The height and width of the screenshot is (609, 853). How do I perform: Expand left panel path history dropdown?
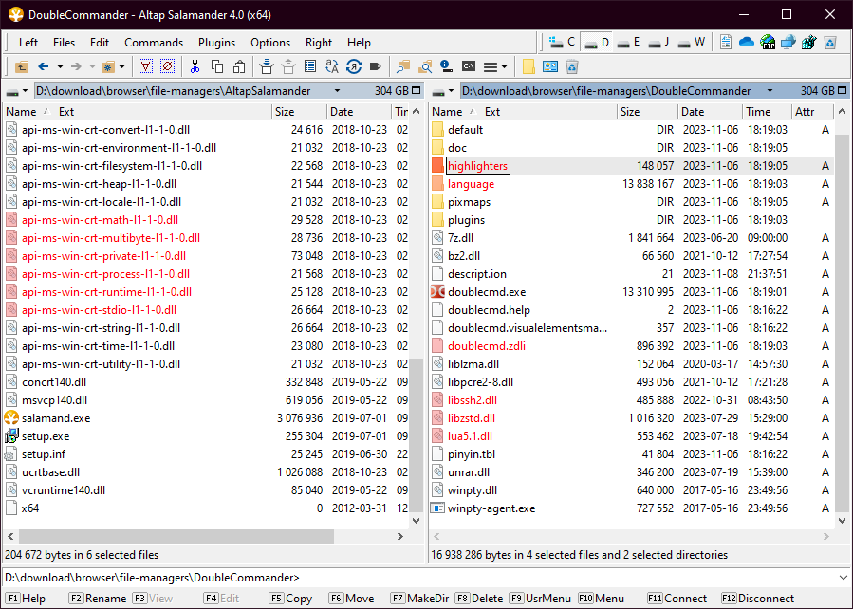tap(336, 91)
